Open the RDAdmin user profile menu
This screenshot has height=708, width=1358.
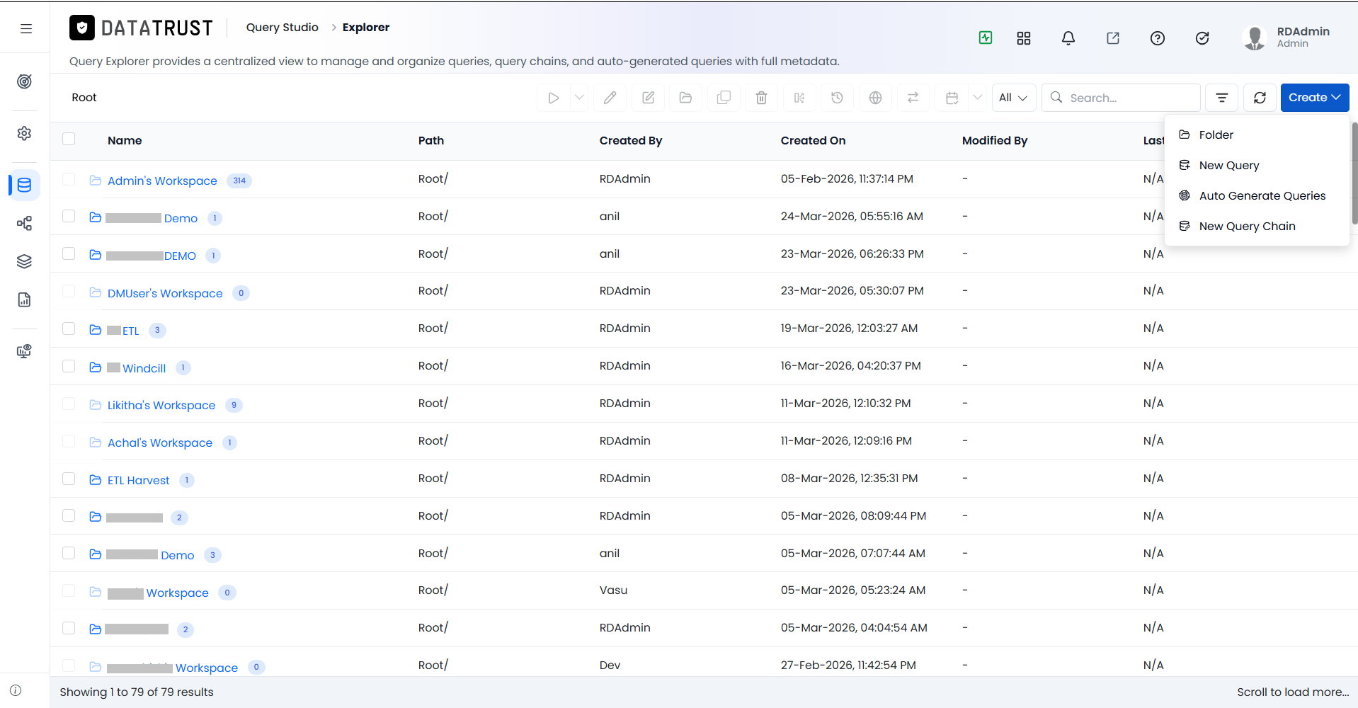(1287, 38)
